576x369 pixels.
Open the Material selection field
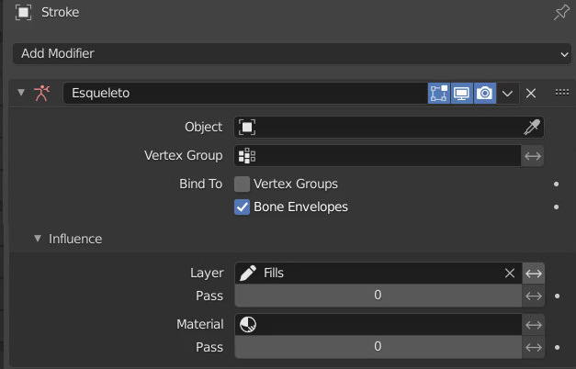(x=378, y=325)
